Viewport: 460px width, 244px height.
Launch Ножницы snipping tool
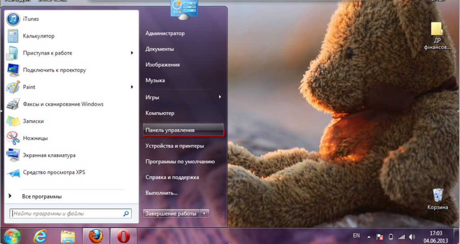click(x=35, y=138)
